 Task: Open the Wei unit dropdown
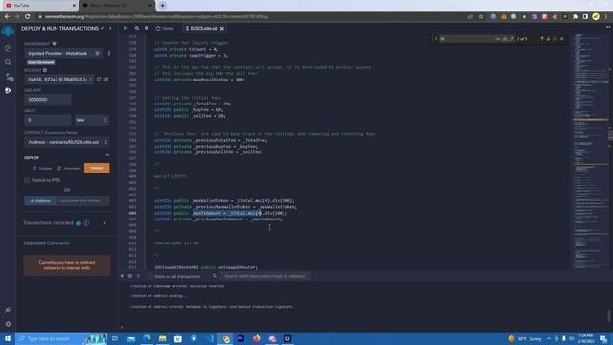click(x=92, y=120)
